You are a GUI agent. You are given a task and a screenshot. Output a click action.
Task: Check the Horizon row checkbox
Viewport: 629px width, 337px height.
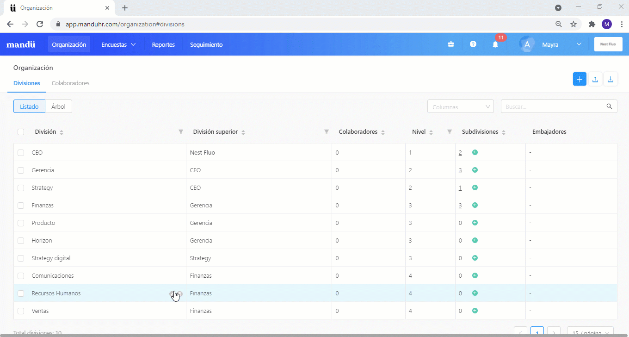[21, 240]
